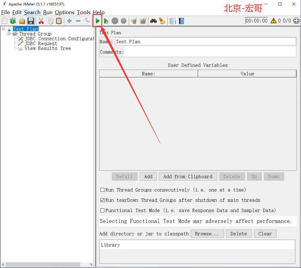Click the Help question mark icon
This screenshot has width=301, height=268.
click(x=181, y=21)
